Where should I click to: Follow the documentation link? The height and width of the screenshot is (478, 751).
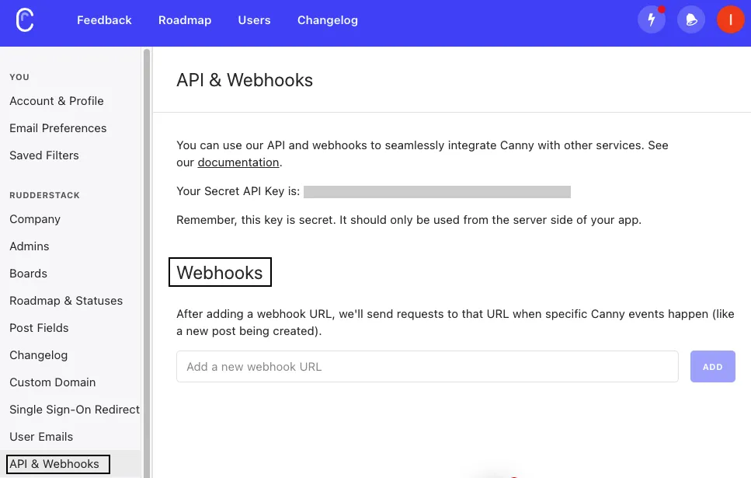click(238, 162)
